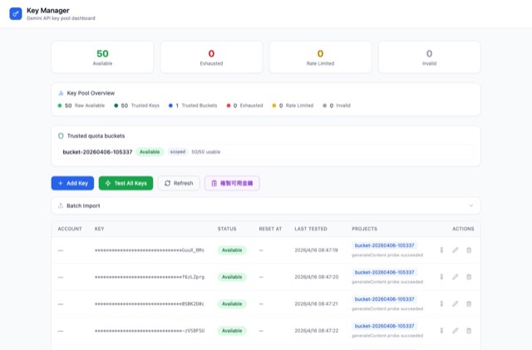Run Test All Keys
The image size is (532, 350).
(126, 184)
